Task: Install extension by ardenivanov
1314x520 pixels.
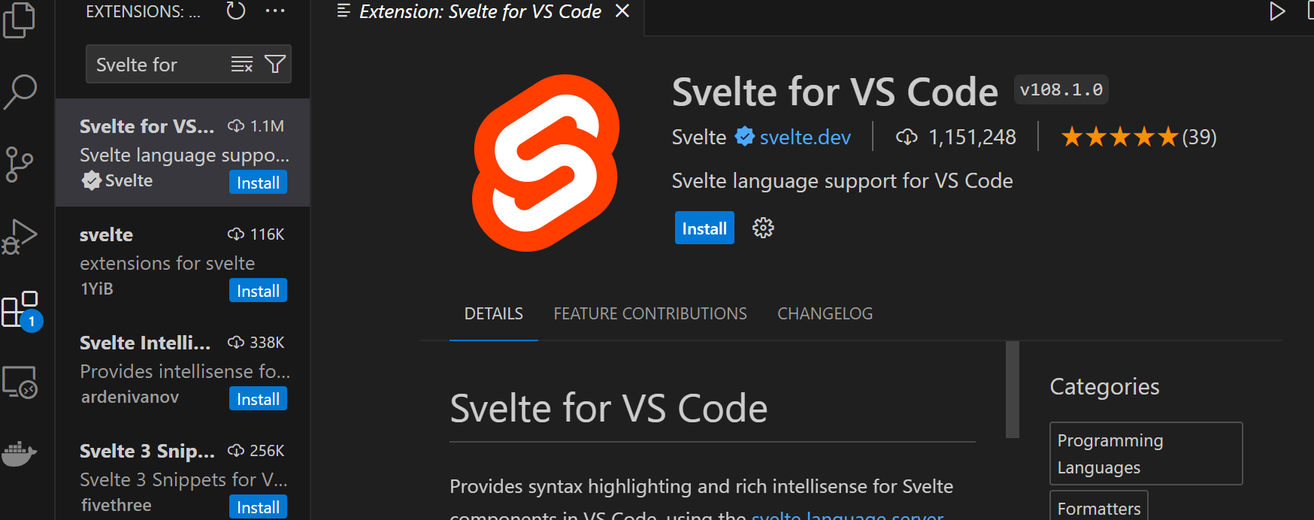Action: click(x=258, y=399)
